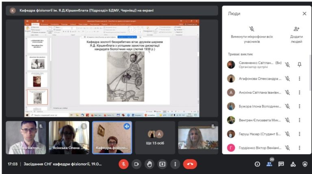Pin Семененко Світлана to the screen
The image size is (312, 174).
coord(299,65)
